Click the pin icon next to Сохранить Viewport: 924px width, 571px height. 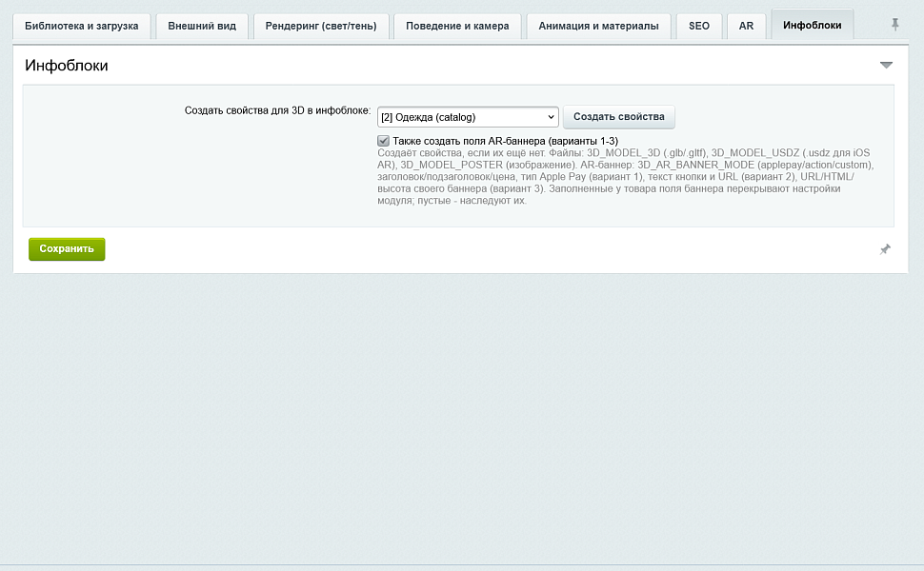(x=885, y=249)
